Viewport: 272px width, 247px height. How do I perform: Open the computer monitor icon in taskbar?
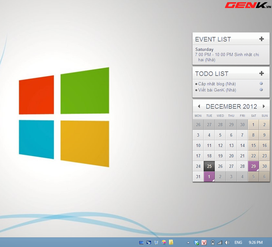[x=141, y=242]
